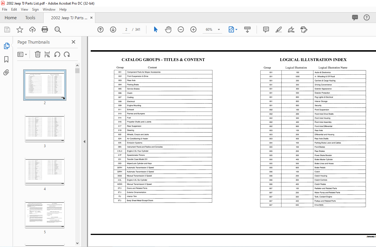Upload the file to cloud
The width and height of the screenshot is (376, 247).
[x=32, y=30]
